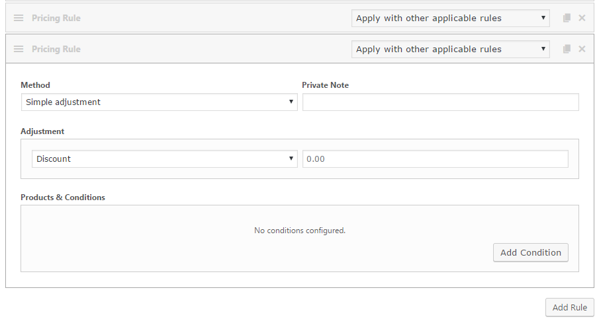Focus the 0.00 adjustment amount field
The width and height of the screenshot is (599, 323).
point(435,159)
